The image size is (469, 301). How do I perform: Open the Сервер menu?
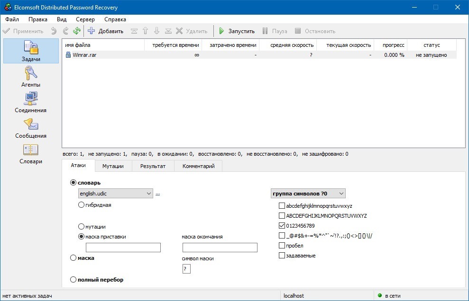pyautogui.click(x=85, y=19)
